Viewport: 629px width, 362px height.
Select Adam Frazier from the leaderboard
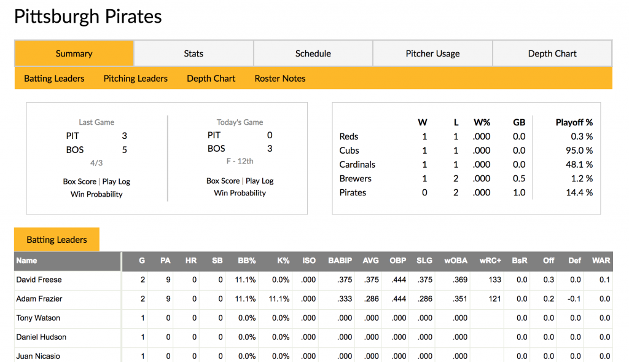pos(39,299)
